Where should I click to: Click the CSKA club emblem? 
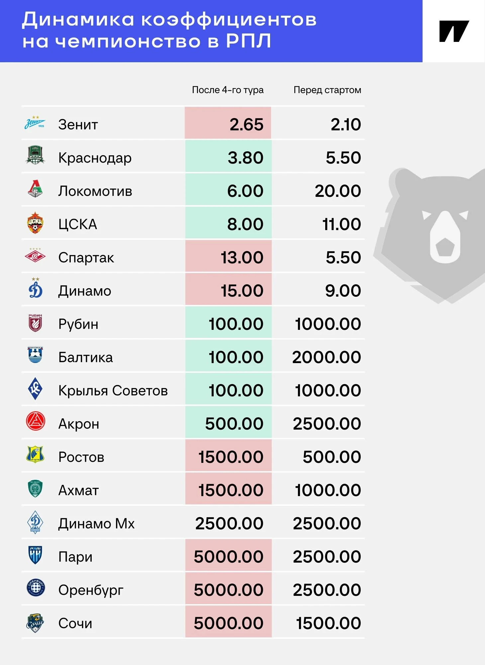pos(35,222)
